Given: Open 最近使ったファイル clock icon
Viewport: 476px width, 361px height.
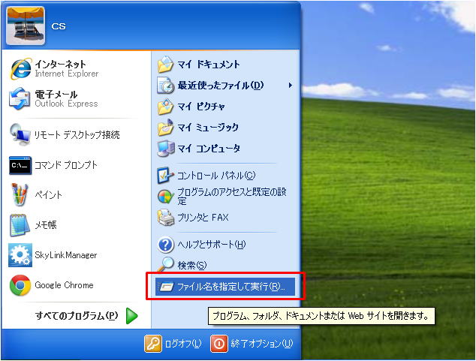Looking at the screenshot, I should pyautogui.click(x=165, y=86).
